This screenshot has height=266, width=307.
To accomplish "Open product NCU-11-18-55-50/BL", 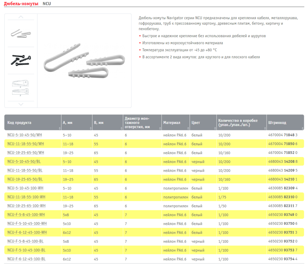I will (25, 170).
